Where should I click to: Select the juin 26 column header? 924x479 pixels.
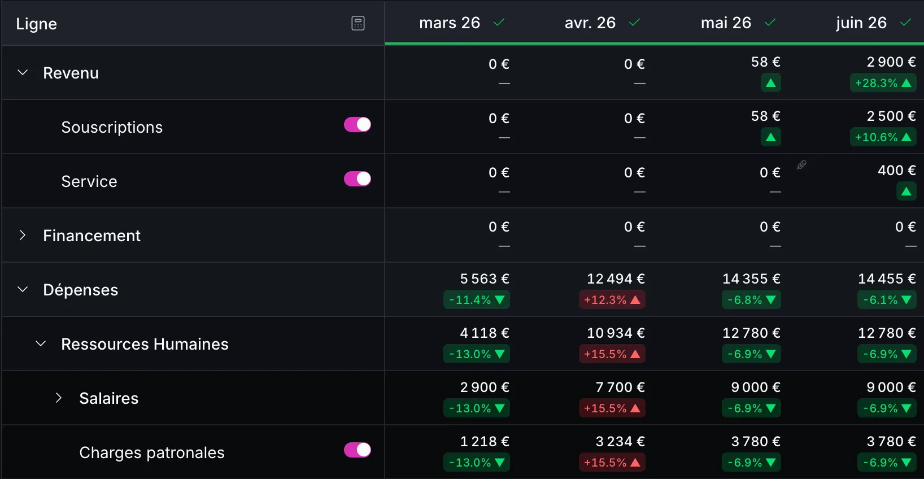click(x=861, y=23)
